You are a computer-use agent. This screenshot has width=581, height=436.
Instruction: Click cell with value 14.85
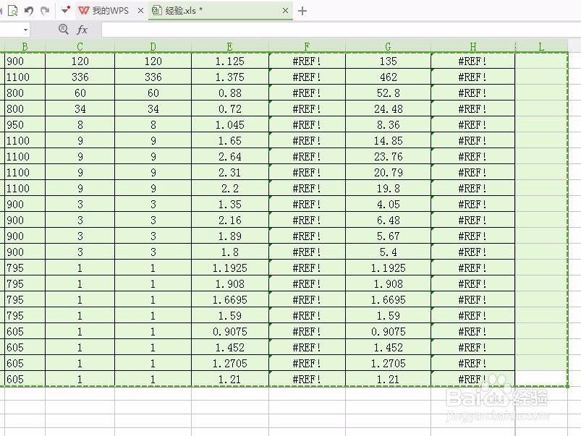388,141
